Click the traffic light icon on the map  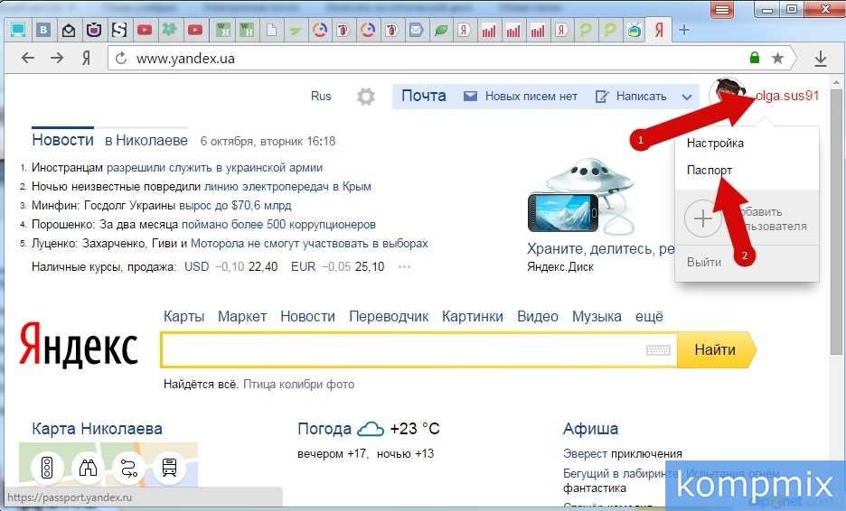click(x=47, y=468)
